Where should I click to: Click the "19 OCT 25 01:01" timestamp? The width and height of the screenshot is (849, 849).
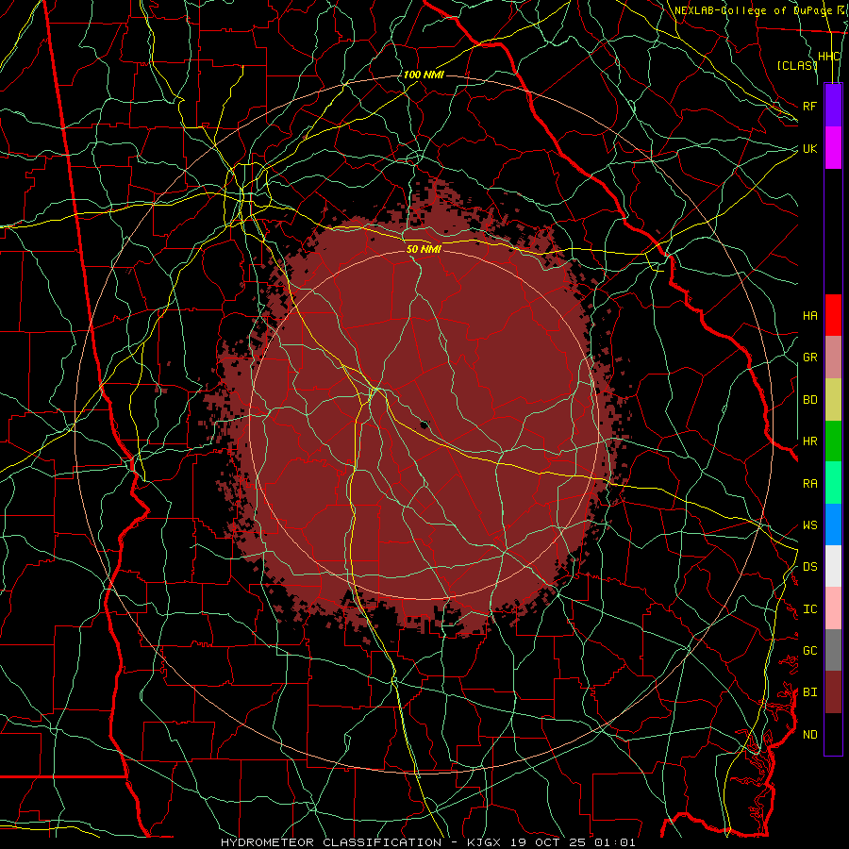pos(573,842)
